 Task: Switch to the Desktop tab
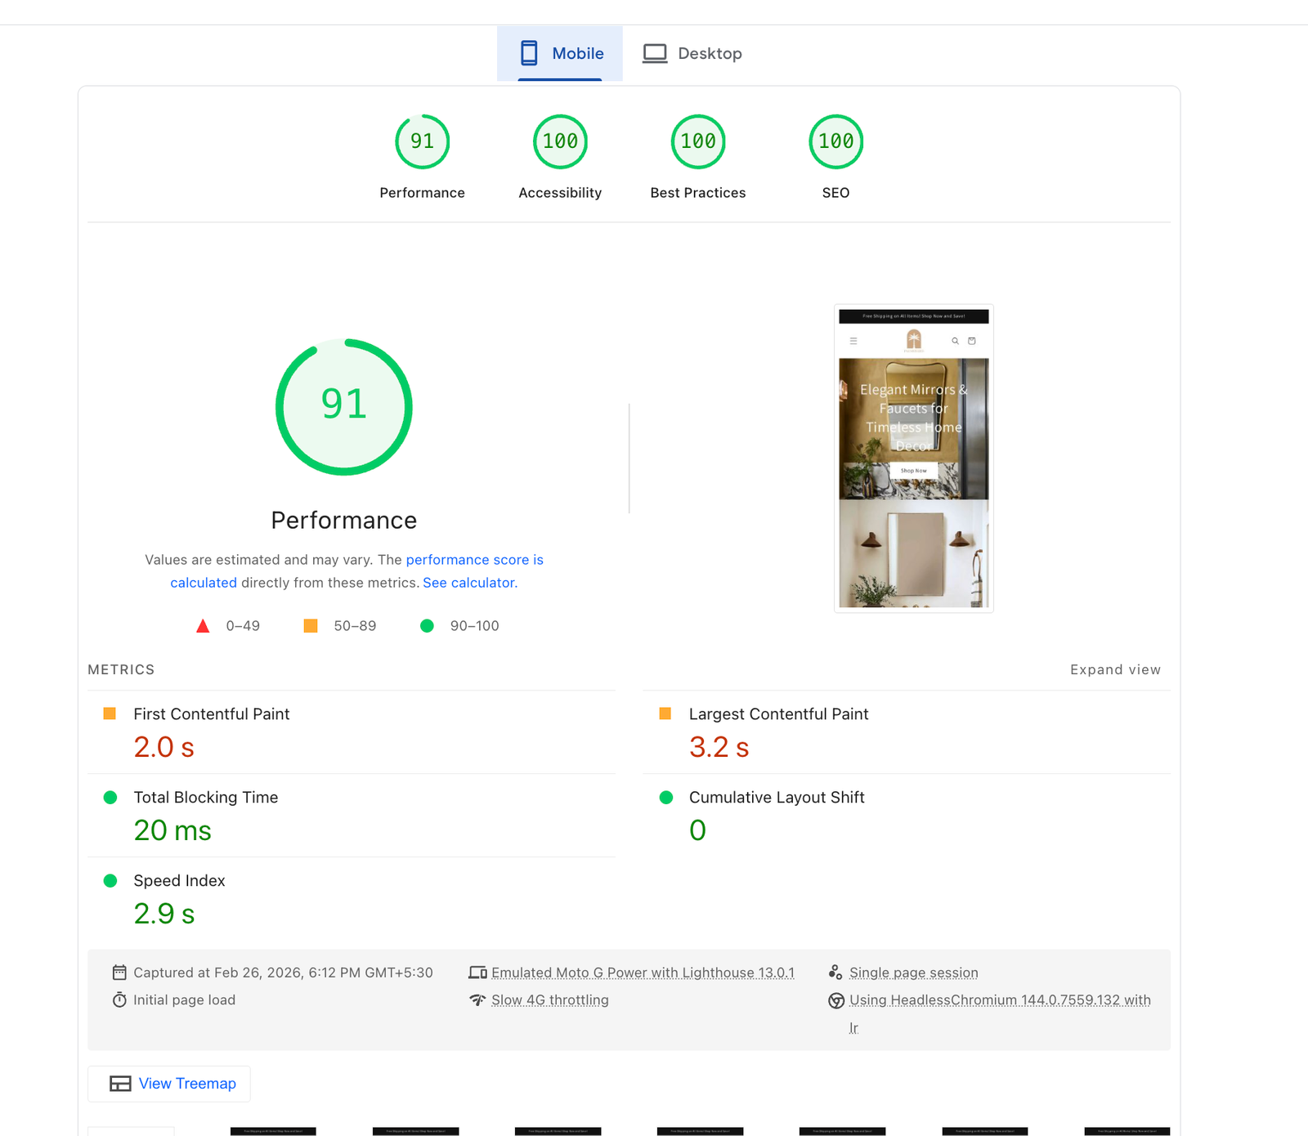(692, 54)
